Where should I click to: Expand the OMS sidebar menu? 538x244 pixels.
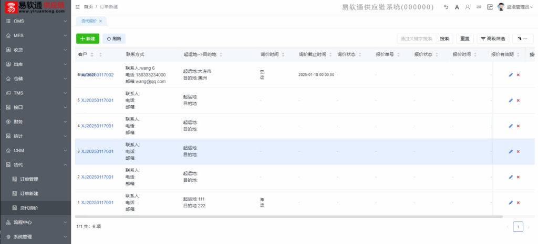click(35, 21)
